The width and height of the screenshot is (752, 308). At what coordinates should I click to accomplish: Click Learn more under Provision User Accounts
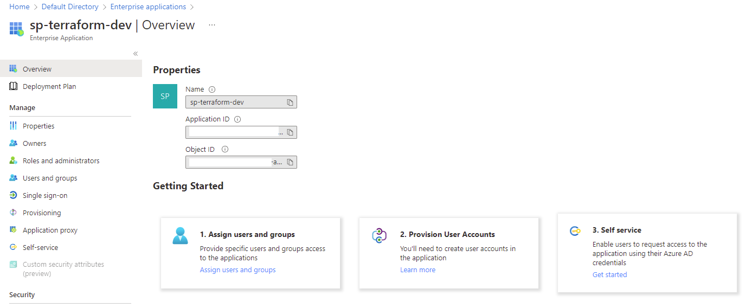[x=417, y=270]
